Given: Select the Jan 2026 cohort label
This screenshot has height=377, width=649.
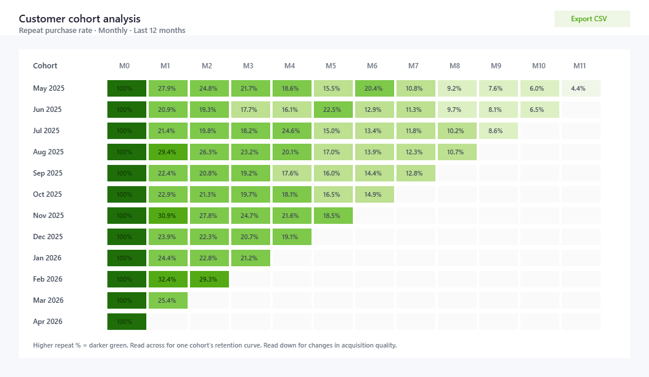Looking at the screenshot, I should click(x=47, y=257).
